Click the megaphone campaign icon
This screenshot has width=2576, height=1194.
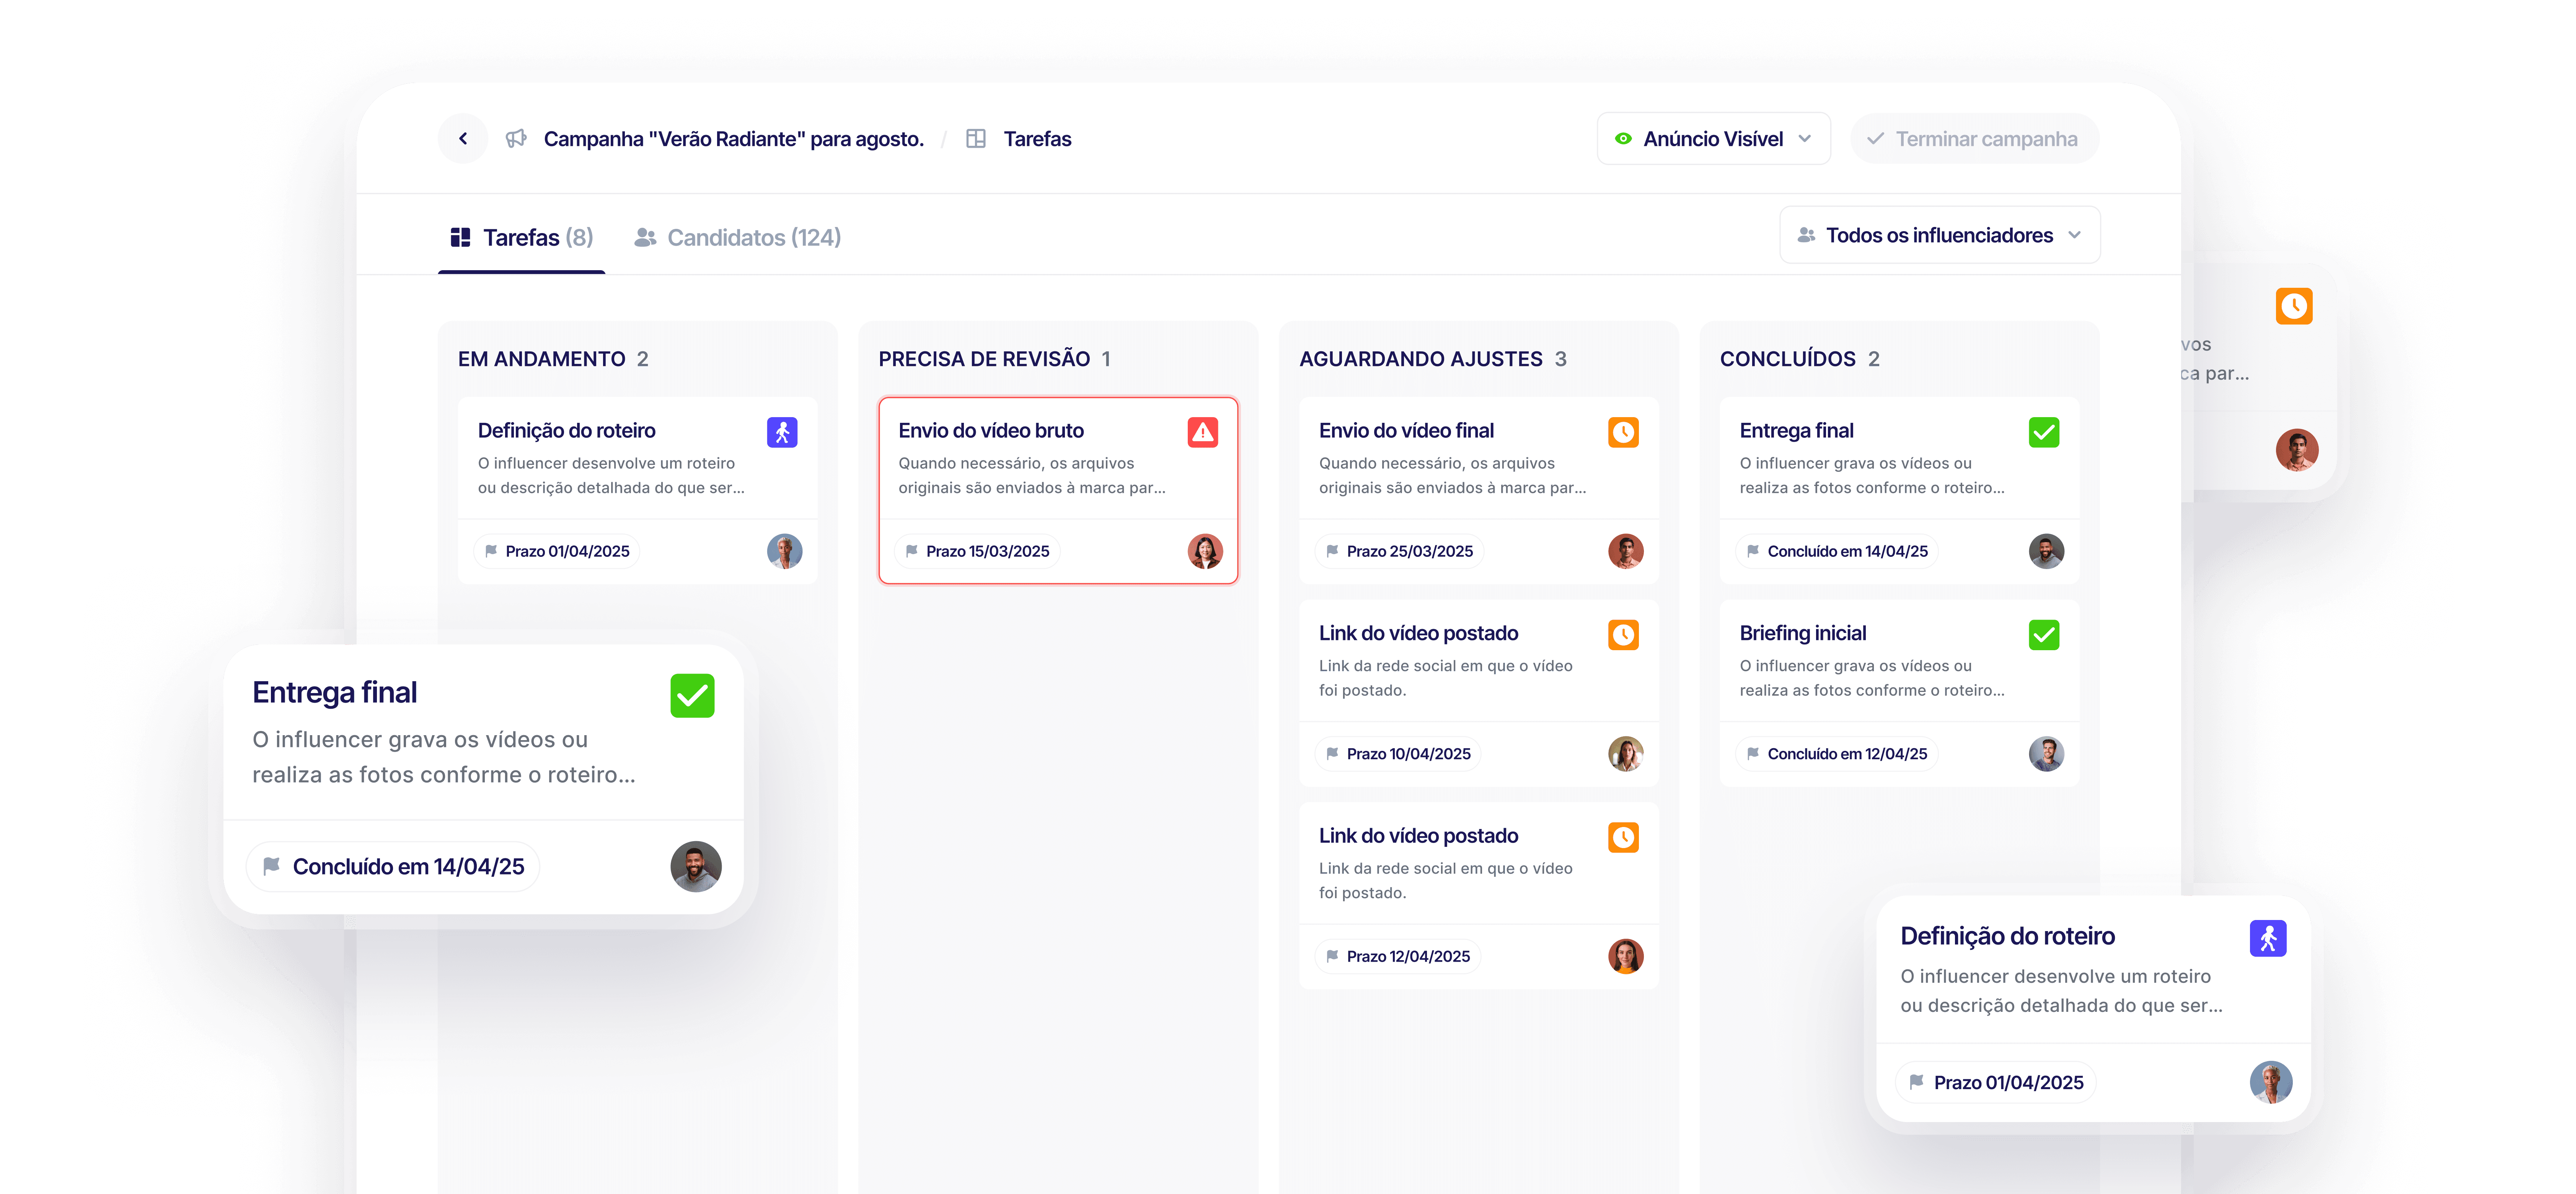click(516, 139)
